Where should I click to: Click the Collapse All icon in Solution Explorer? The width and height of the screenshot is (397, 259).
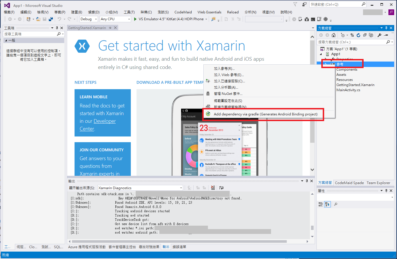(365, 35)
